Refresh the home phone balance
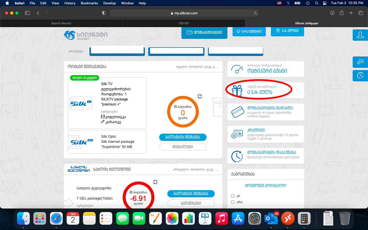This screenshot has height=230, width=368. coord(155,182)
